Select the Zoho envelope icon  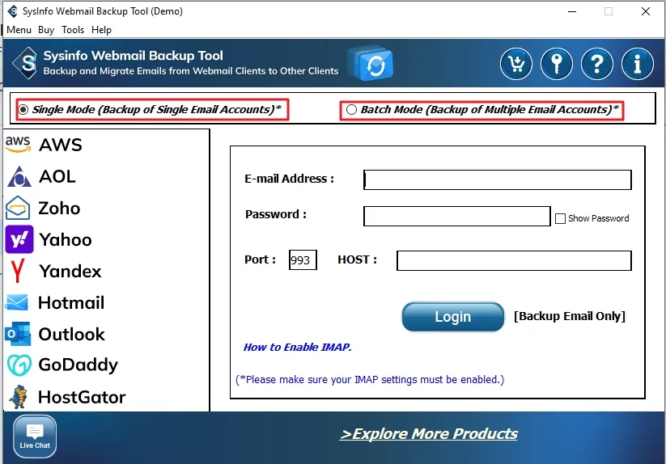point(18,208)
